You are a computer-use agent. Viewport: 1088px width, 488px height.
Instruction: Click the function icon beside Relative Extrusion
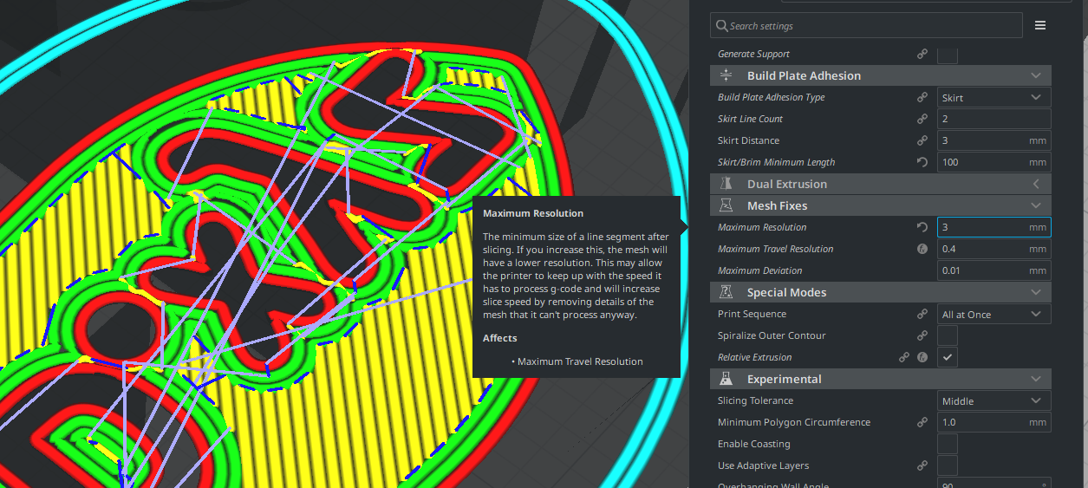922,357
